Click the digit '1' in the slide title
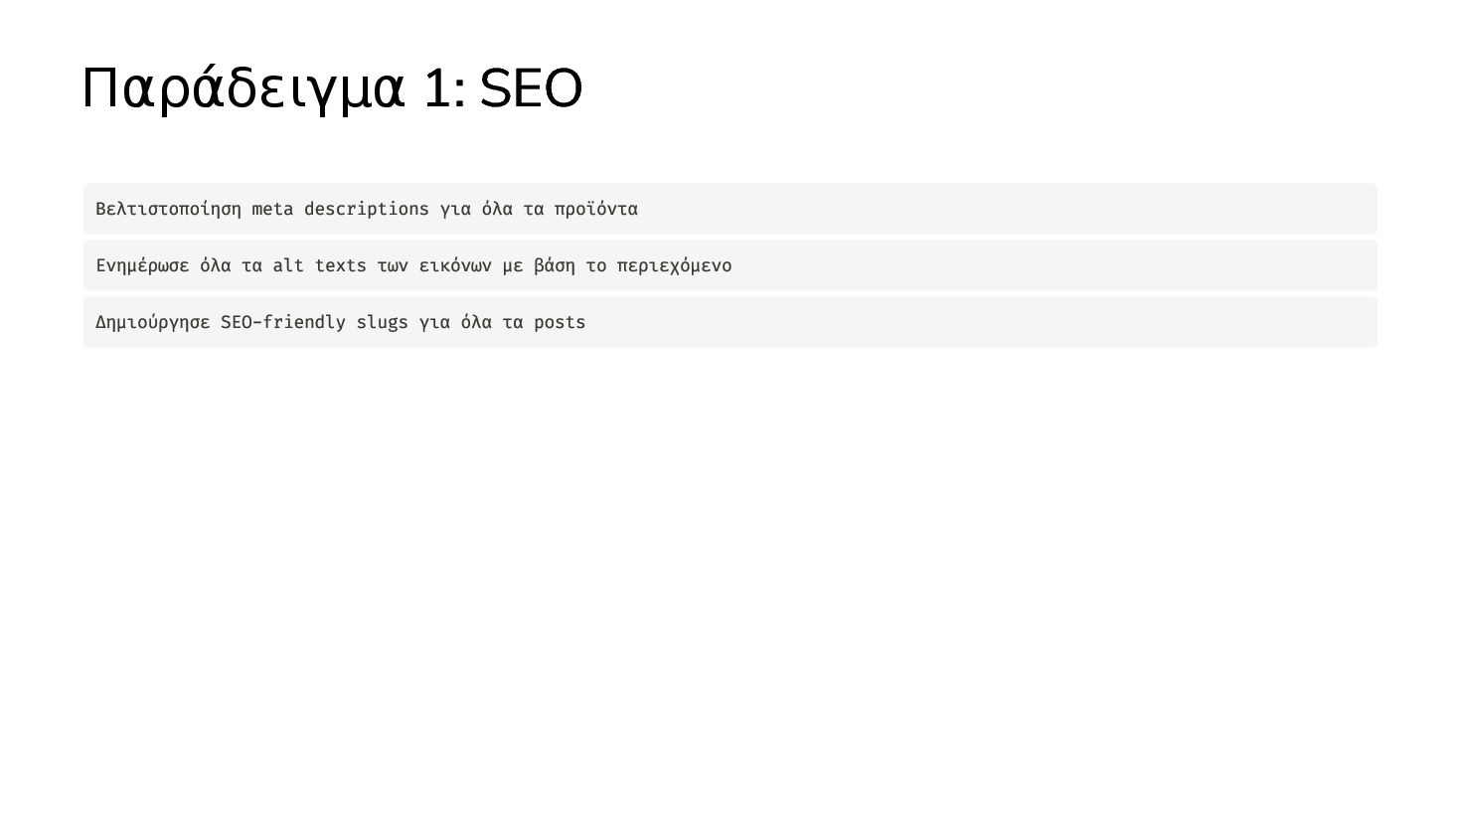1461x823 pixels. click(436, 89)
